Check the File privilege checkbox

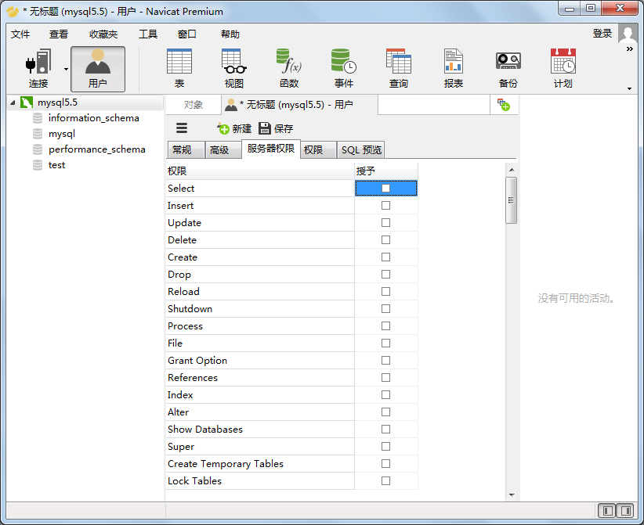pyautogui.click(x=385, y=343)
